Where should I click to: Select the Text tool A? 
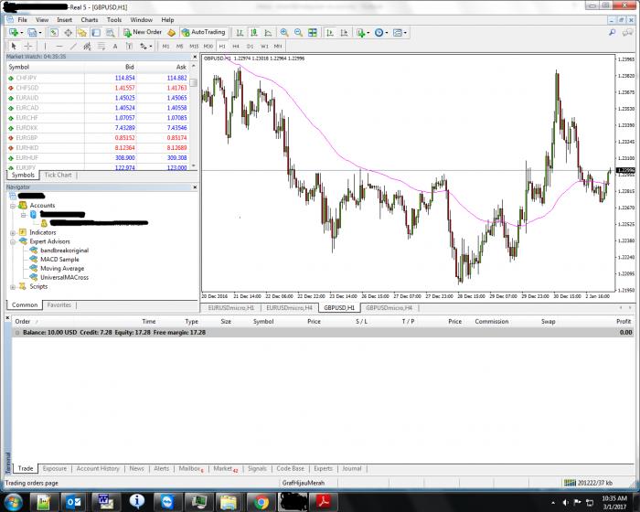coord(115,46)
